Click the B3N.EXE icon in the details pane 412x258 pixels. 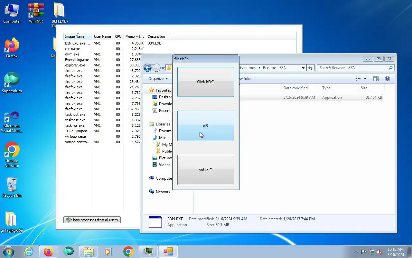click(155, 222)
